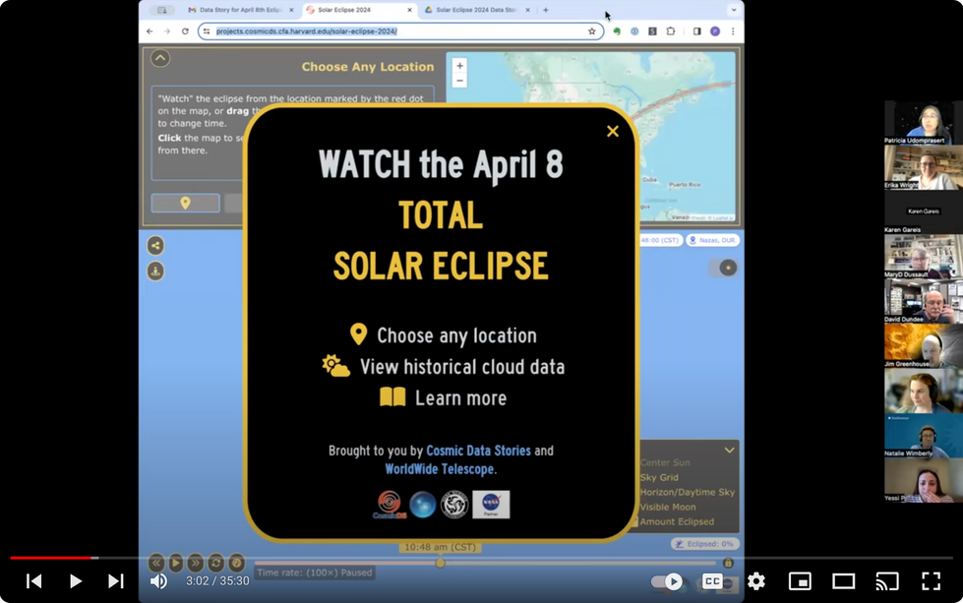Zoom out on the map with minus button
This screenshot has height=603, width=963.
click(x=459, y=81)
